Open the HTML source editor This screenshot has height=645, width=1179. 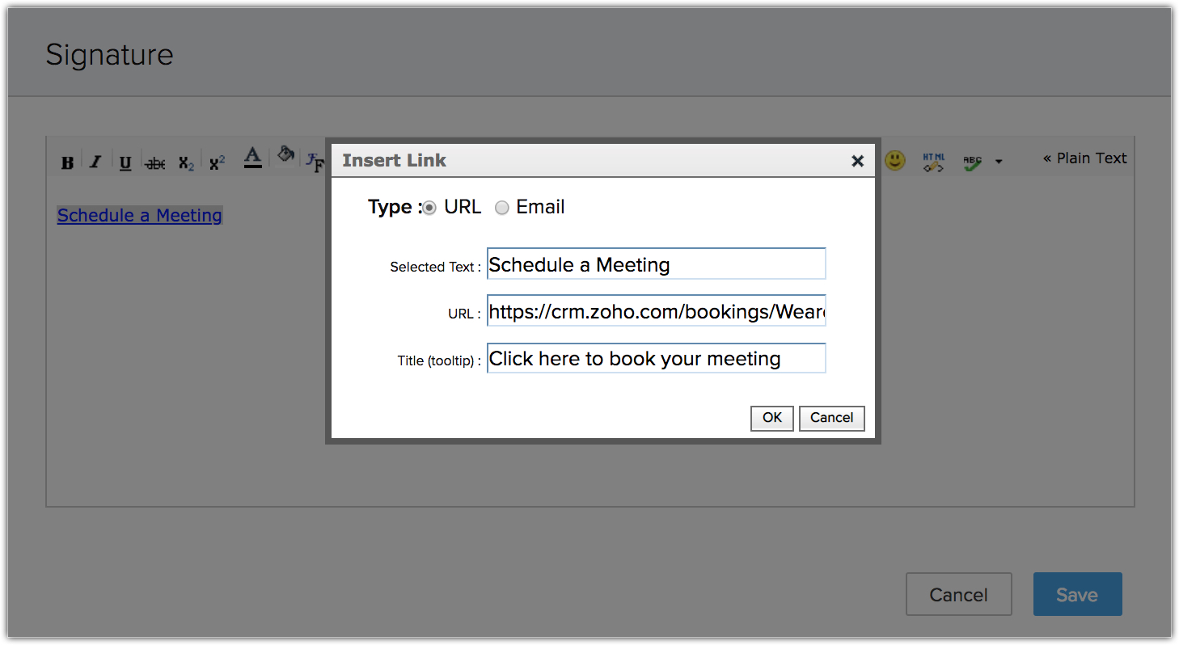point(934,162)
